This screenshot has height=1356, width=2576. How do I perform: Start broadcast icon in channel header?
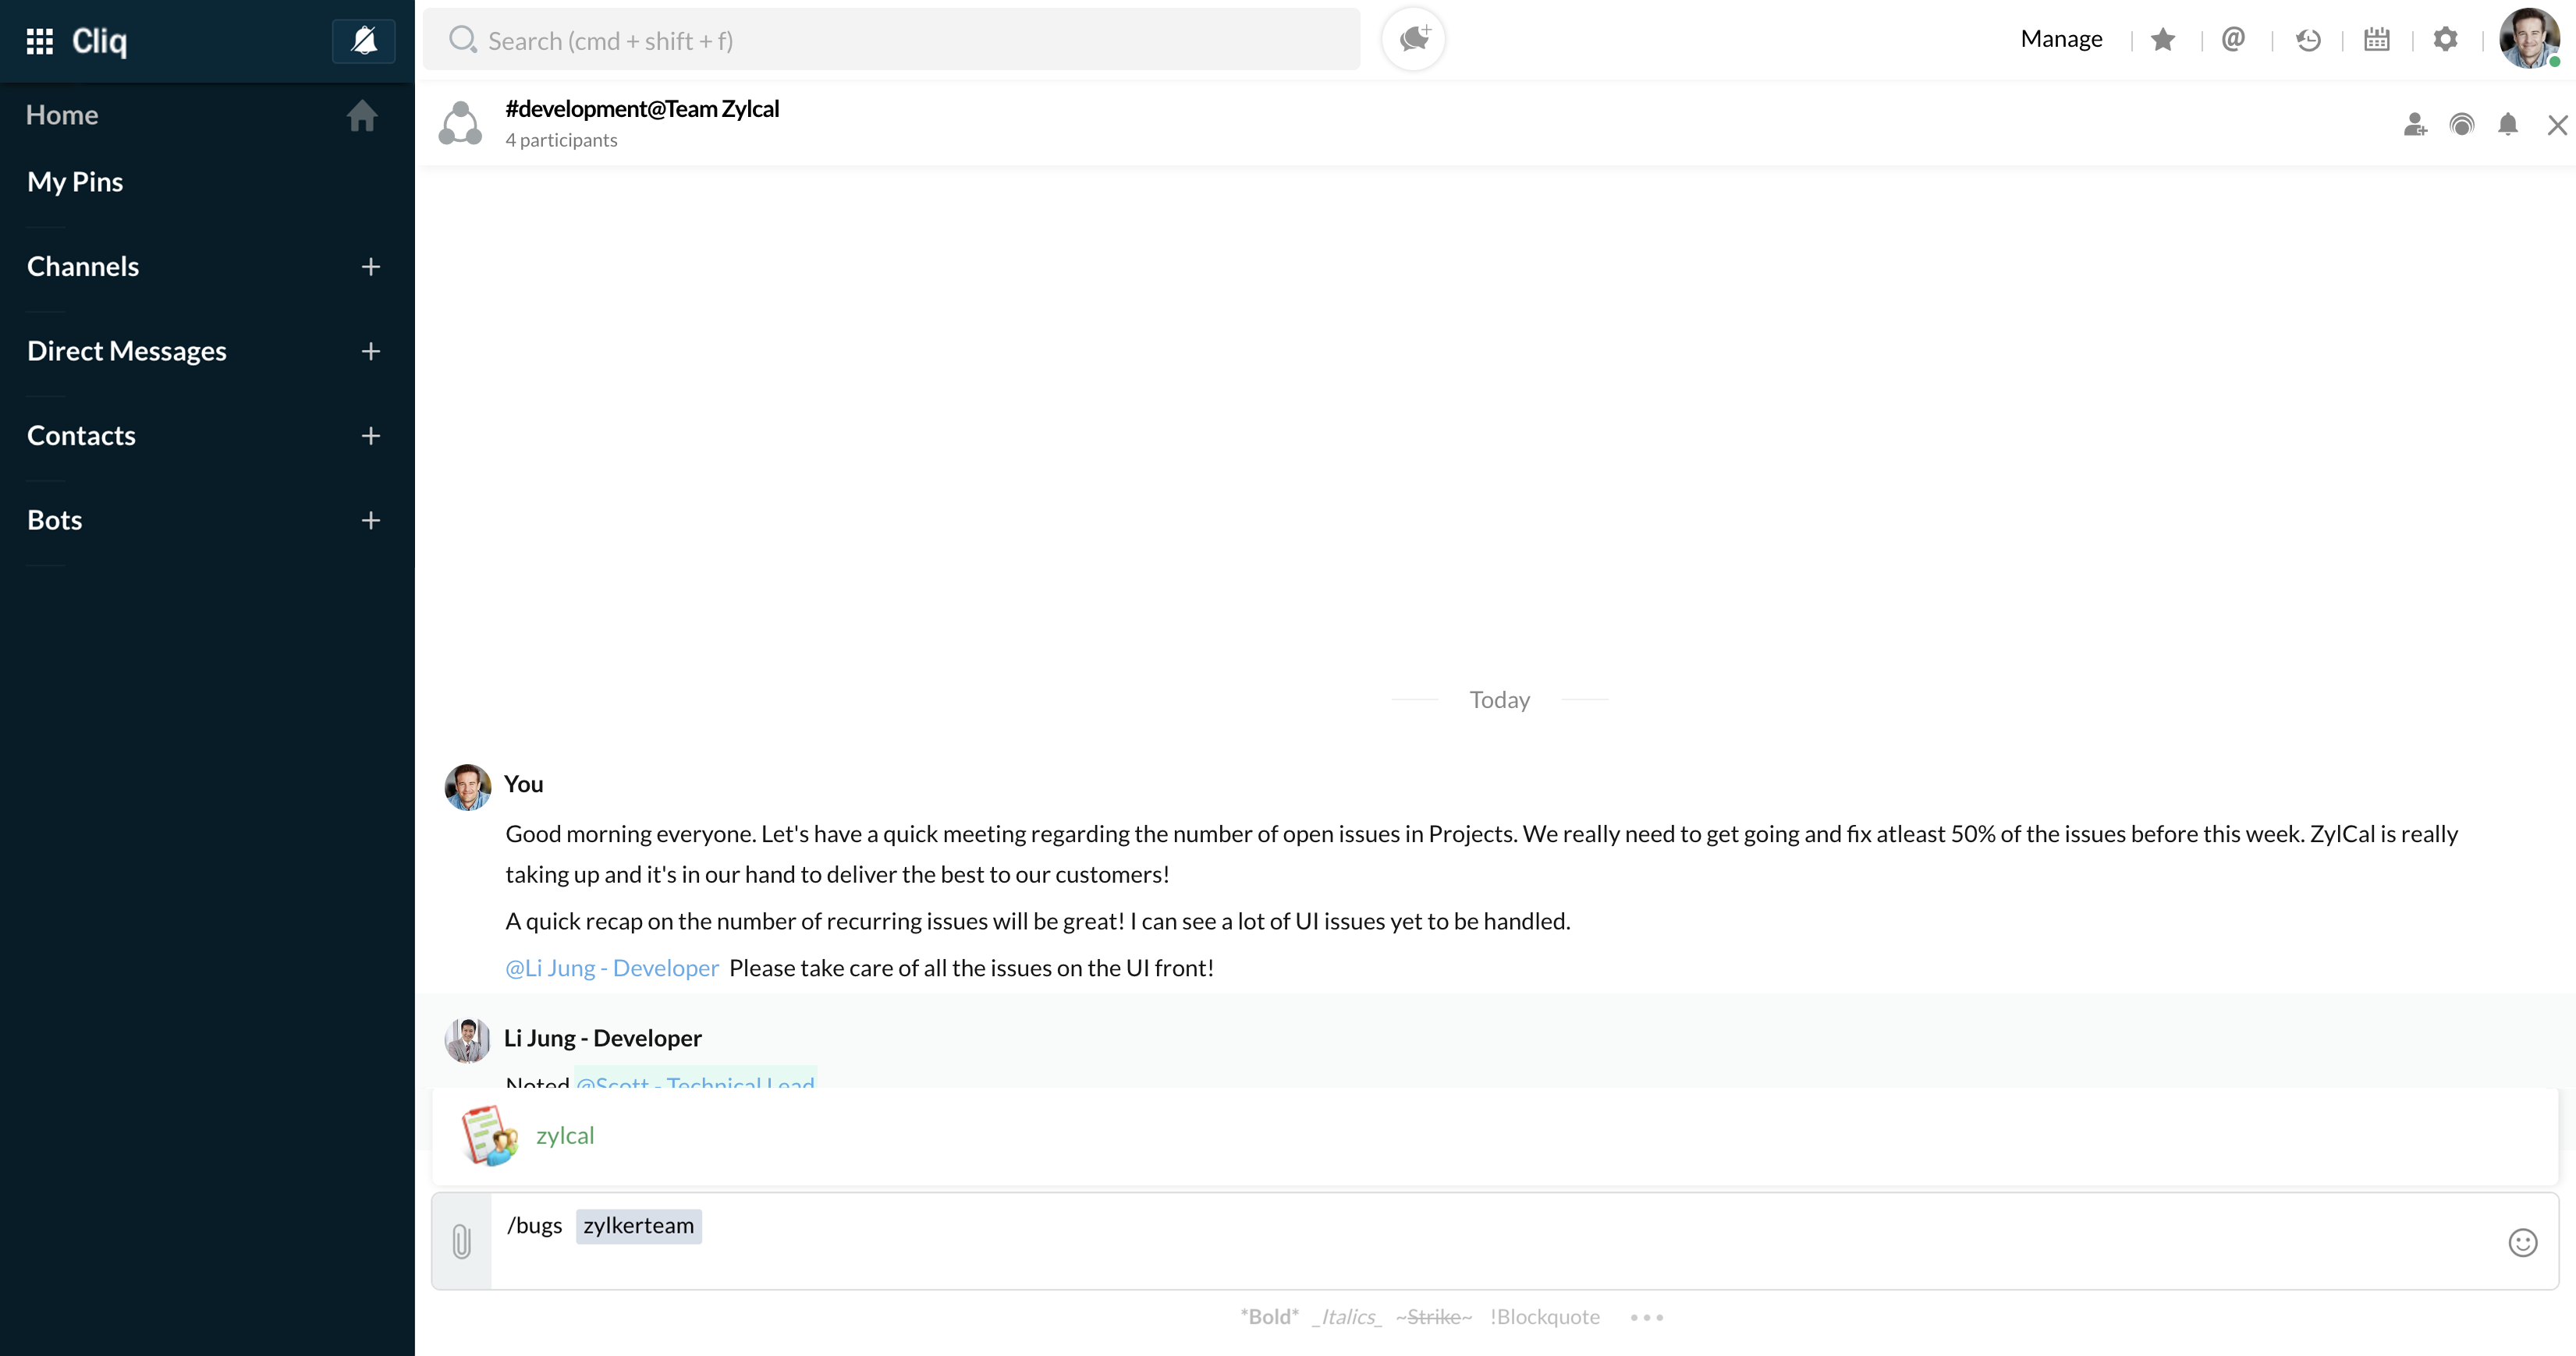click(x=2462, y=125)
